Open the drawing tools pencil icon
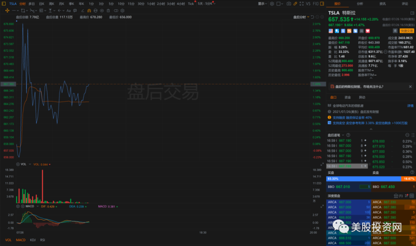This screenshot has height=246, width=416. [x=295, y=4]
